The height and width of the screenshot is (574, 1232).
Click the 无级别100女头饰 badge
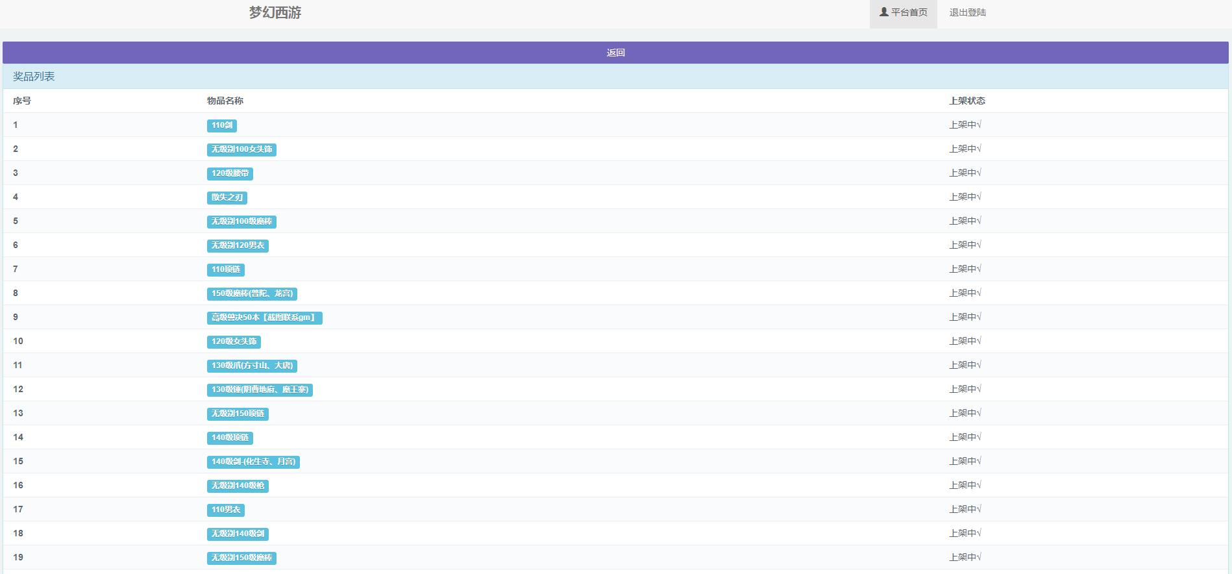[241, 149]
